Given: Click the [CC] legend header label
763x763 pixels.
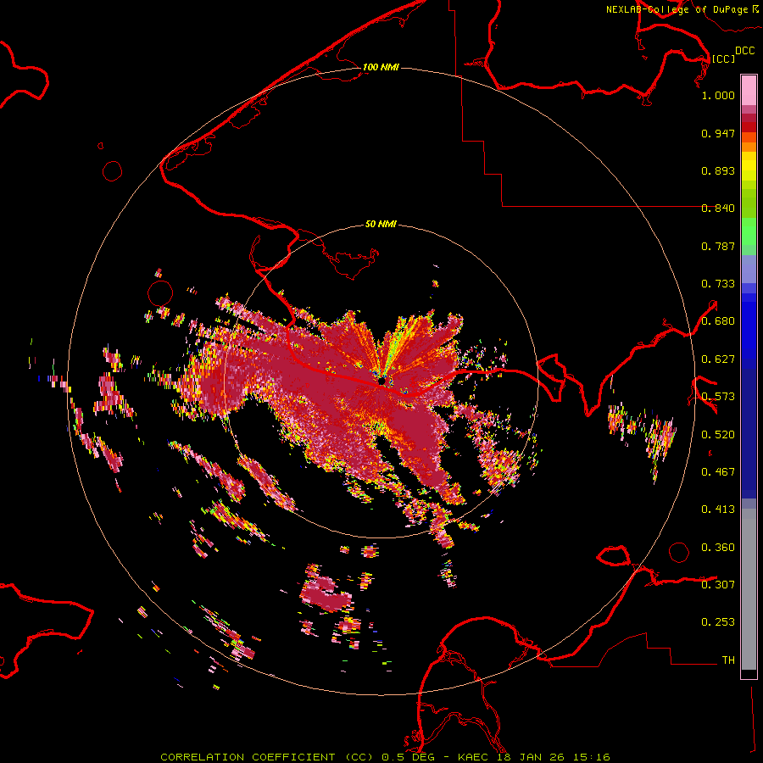Looking at the screenshot, I should (724, 58).
